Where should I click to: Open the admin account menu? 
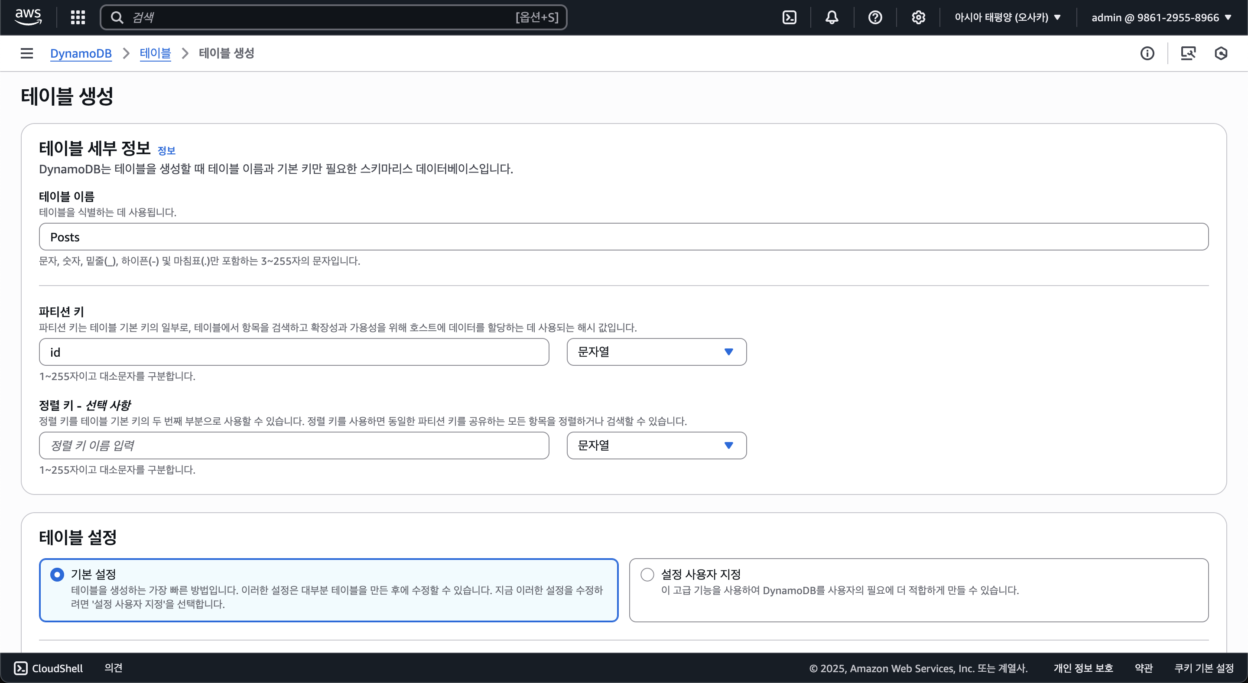pos(1161,17)
